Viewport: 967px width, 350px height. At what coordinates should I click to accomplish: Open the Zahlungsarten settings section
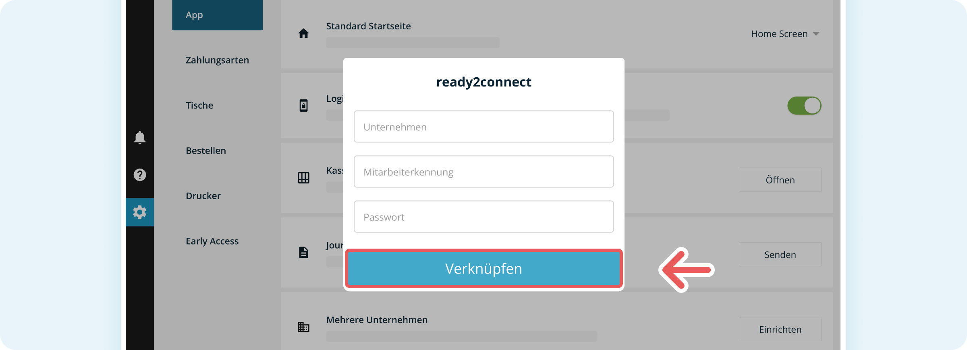[217, 60]
